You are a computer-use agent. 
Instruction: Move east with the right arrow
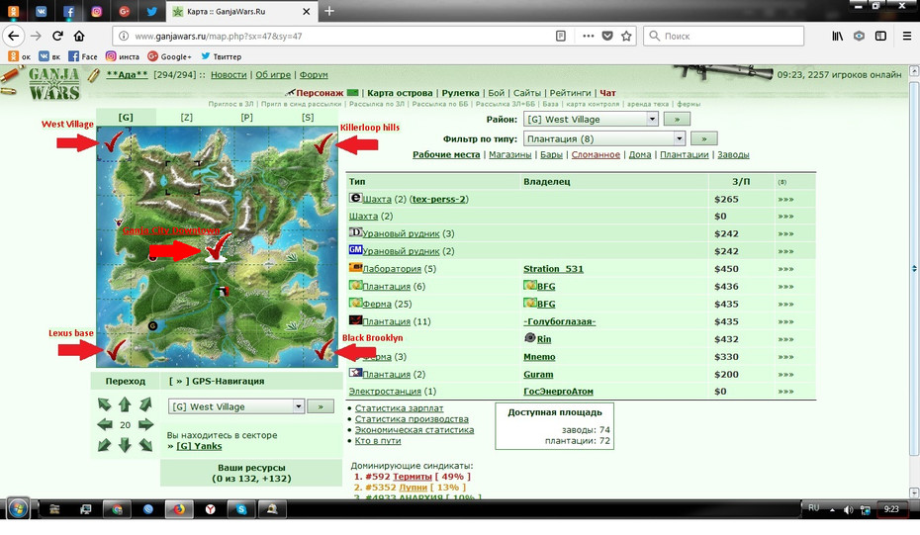(x=145, y=424)
